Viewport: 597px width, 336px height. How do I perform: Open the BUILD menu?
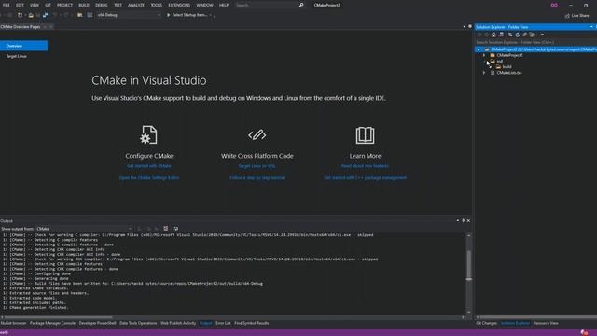84,5
